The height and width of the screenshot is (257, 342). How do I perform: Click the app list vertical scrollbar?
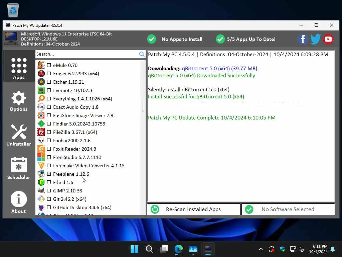click(143, 106)
